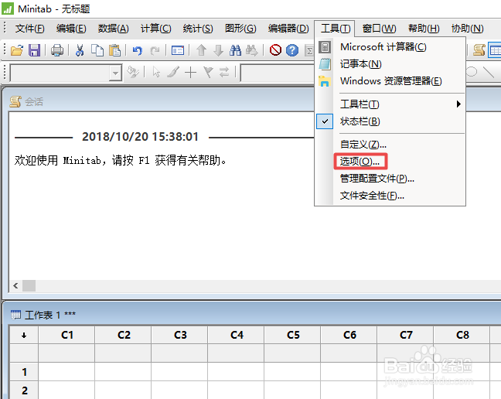Click the blue Help question mark icon
Viewport: 501px width, 399px height.
point(292,50)
